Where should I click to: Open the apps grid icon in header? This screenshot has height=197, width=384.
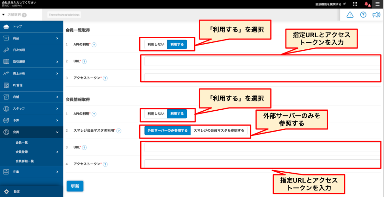(x=355, y=4)
